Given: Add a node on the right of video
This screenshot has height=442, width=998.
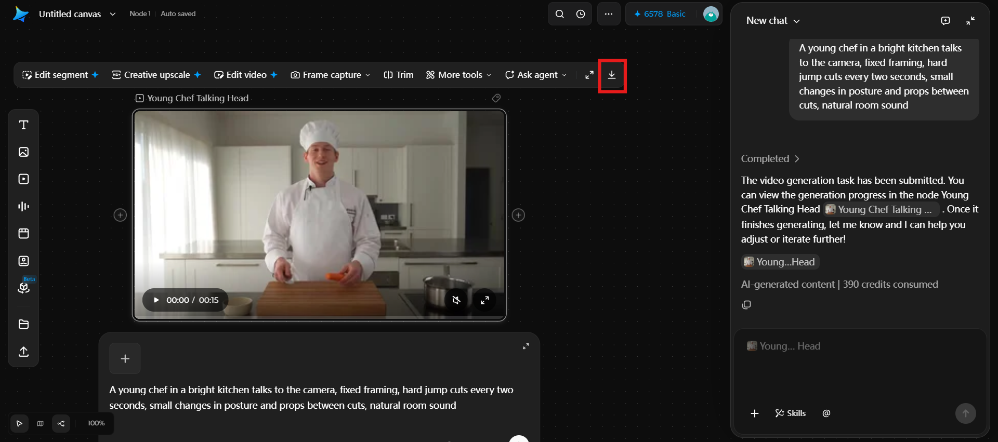Looking at the screenshot, I should tap(518, 215).
